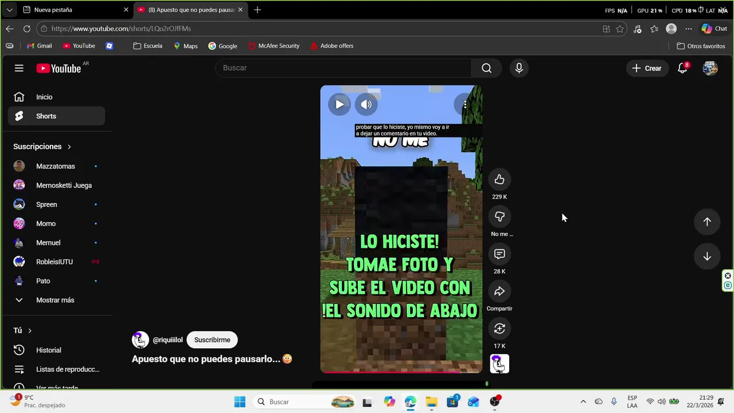Share this Short video

499,291
